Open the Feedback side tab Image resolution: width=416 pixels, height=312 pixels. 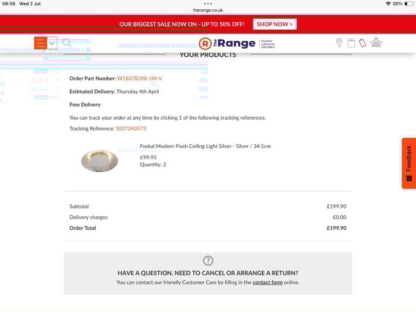click(408, 163)
